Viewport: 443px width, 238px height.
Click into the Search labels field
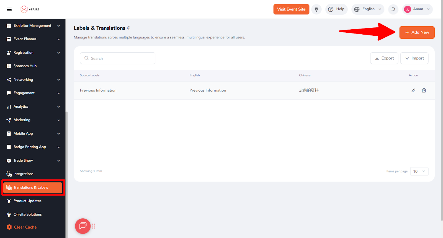point(118,58)
